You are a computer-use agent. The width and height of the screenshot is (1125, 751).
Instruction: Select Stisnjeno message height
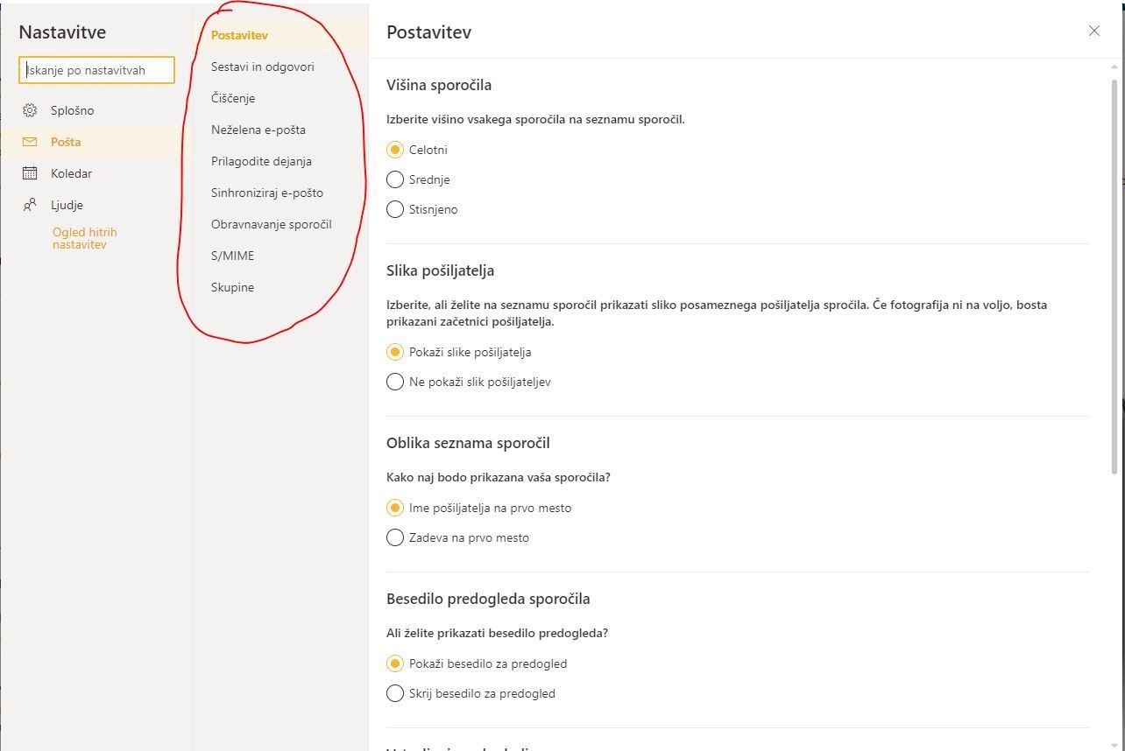395,209
